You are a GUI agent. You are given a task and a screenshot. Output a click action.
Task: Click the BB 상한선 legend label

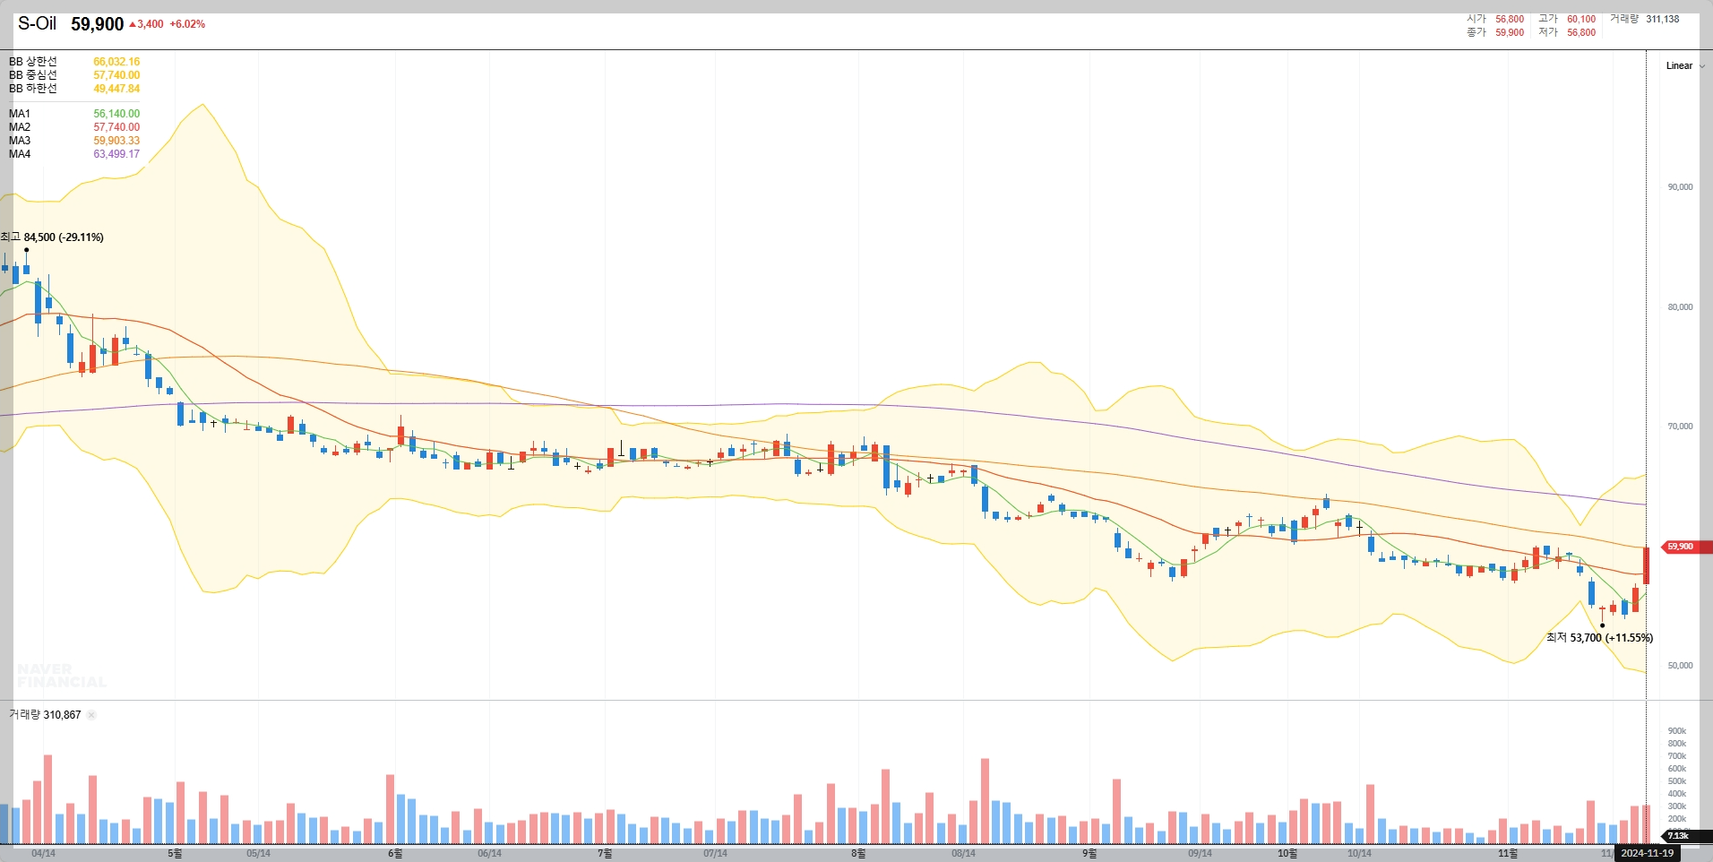(x=33, y=62)
